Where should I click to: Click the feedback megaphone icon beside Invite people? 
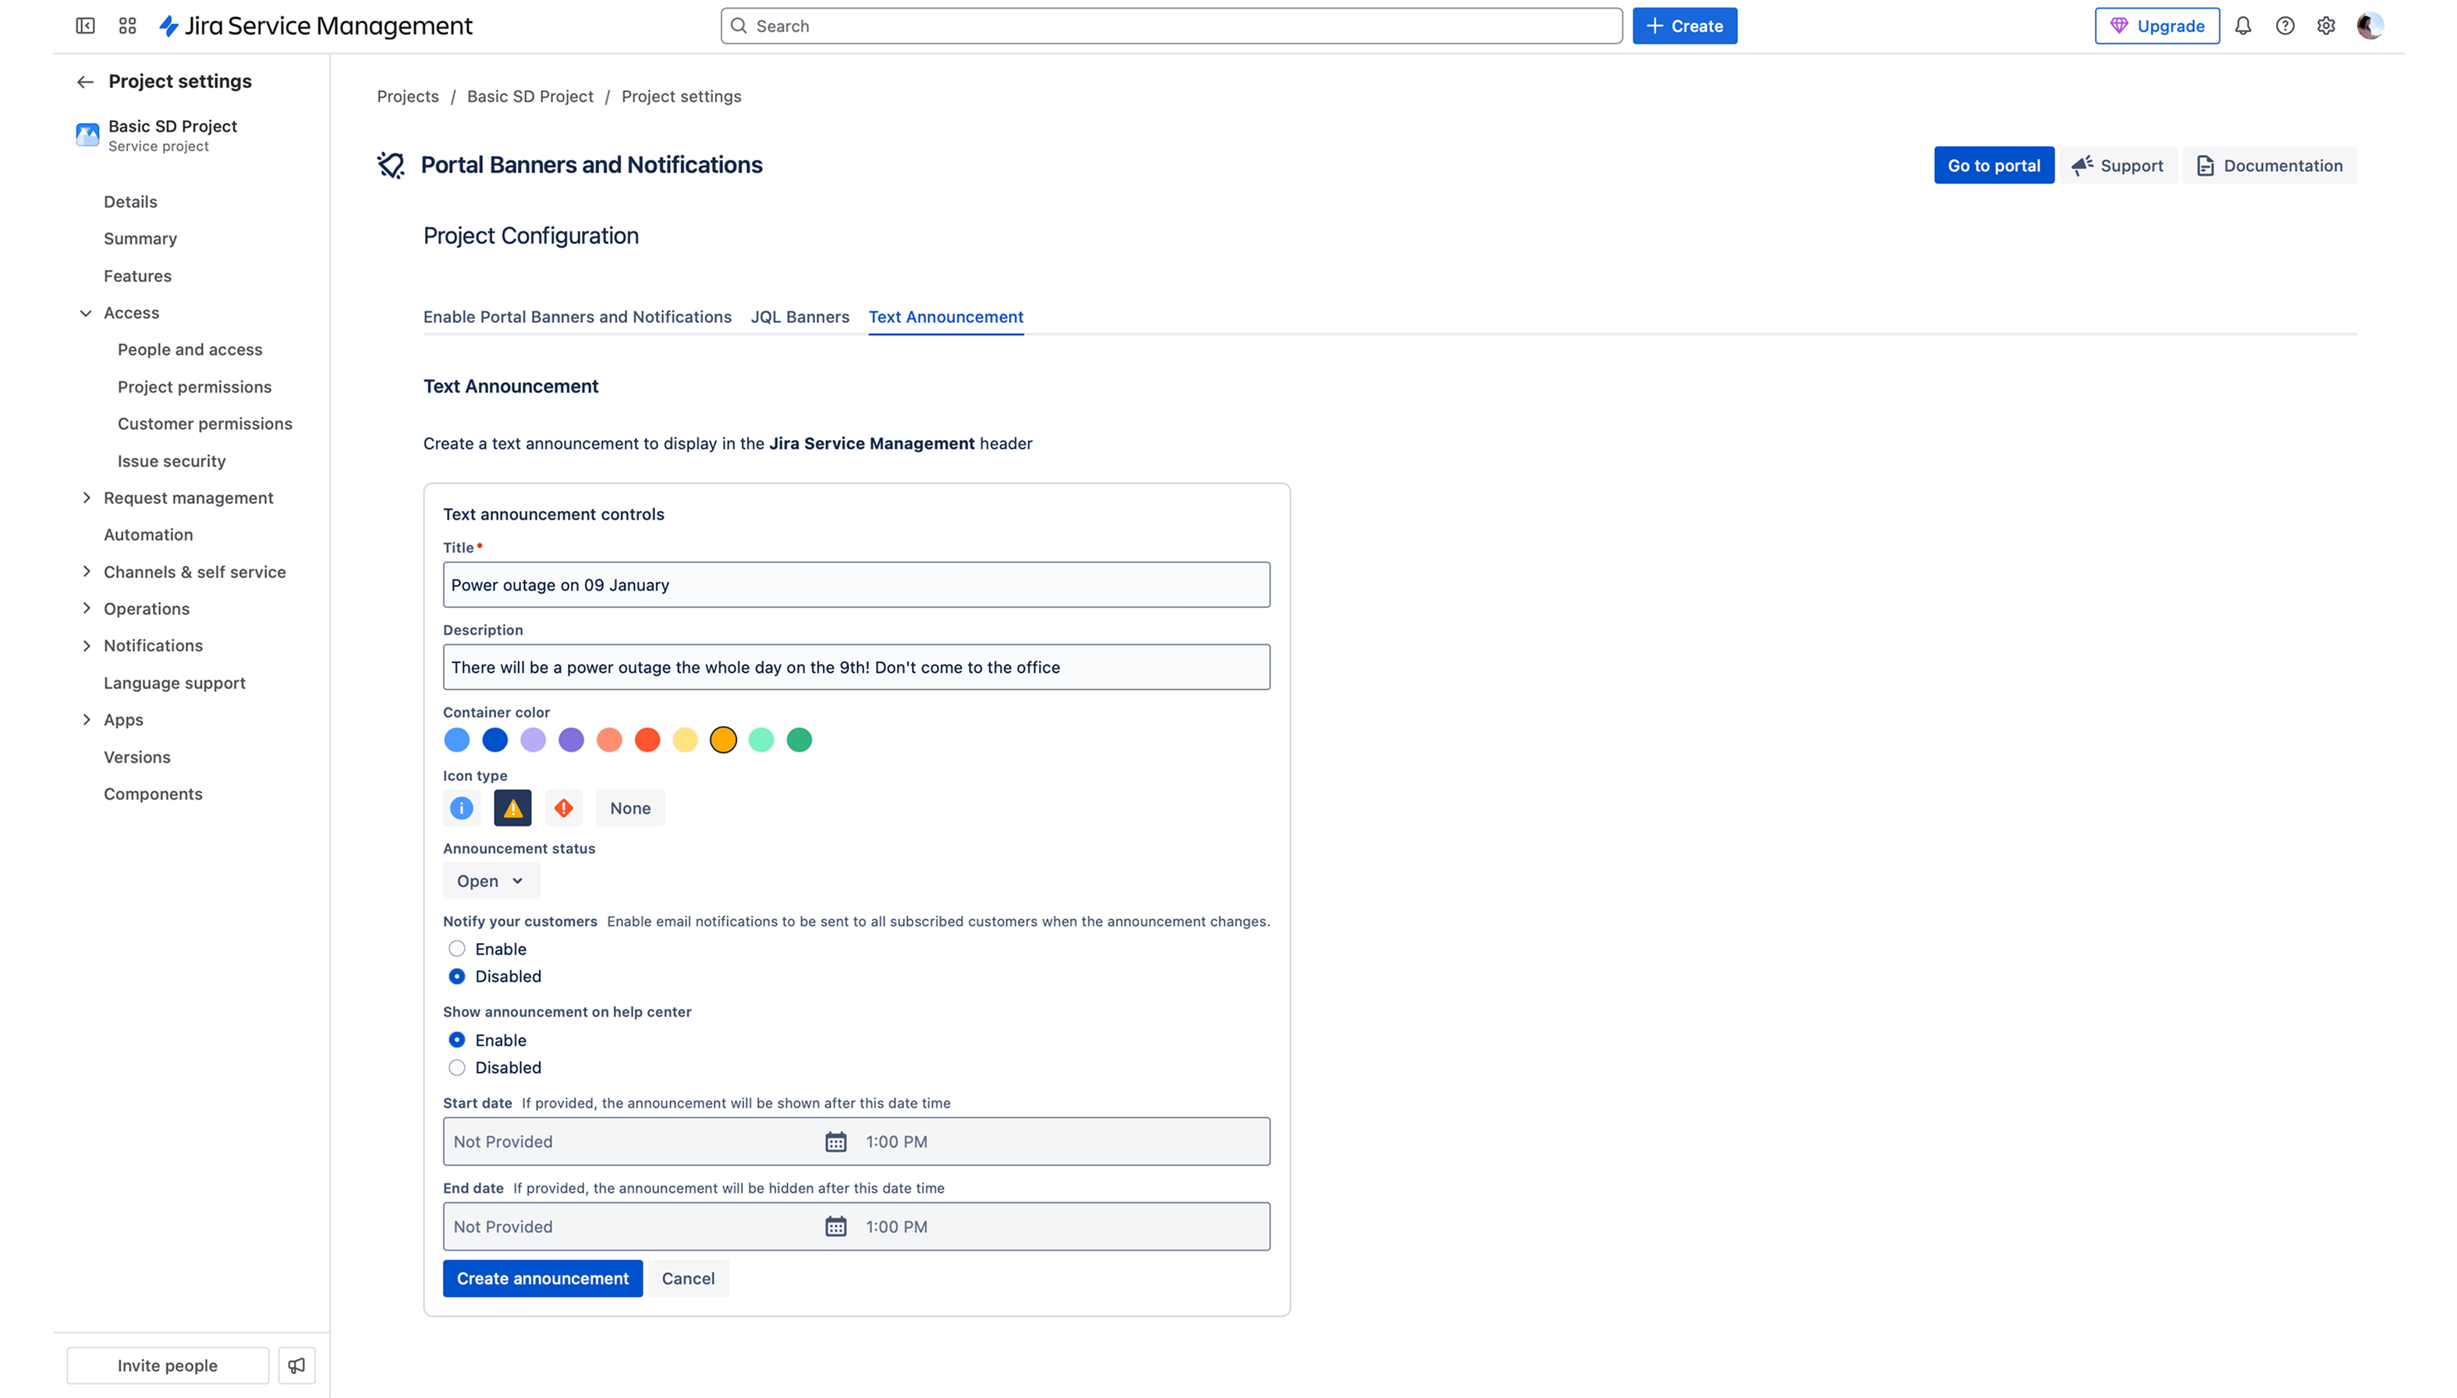pos(296,1365)
